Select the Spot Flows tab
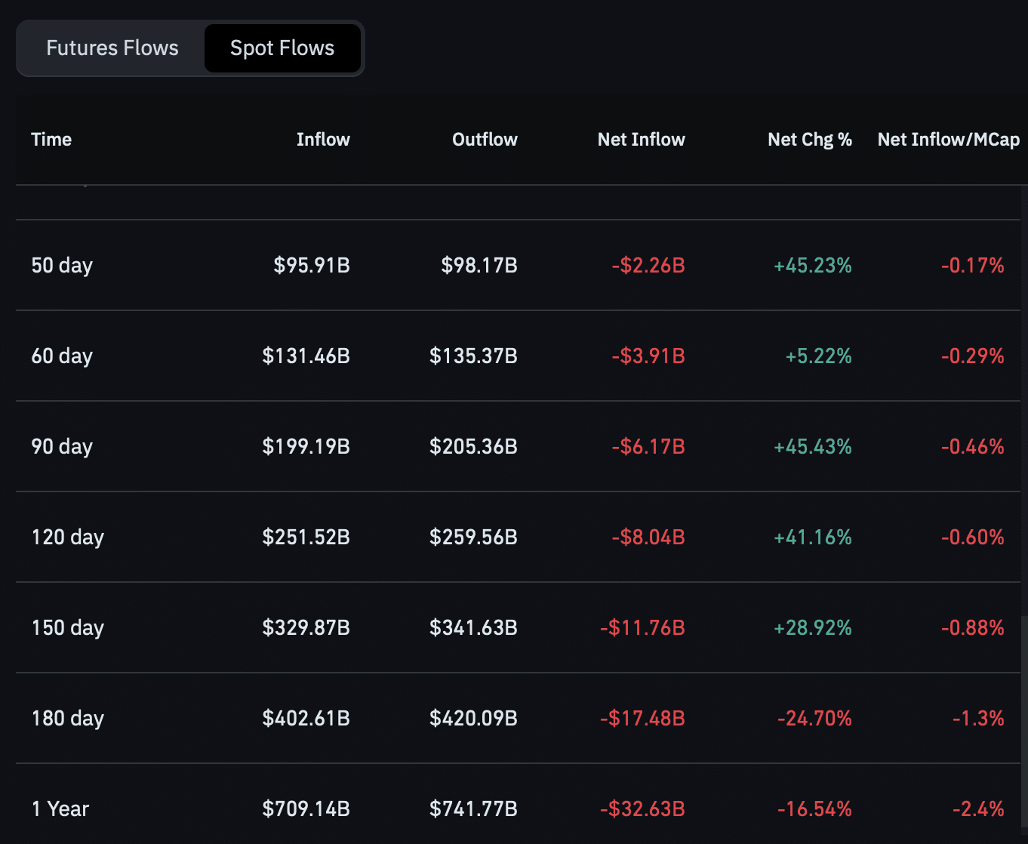1028x844 pixels. [282, 48]
